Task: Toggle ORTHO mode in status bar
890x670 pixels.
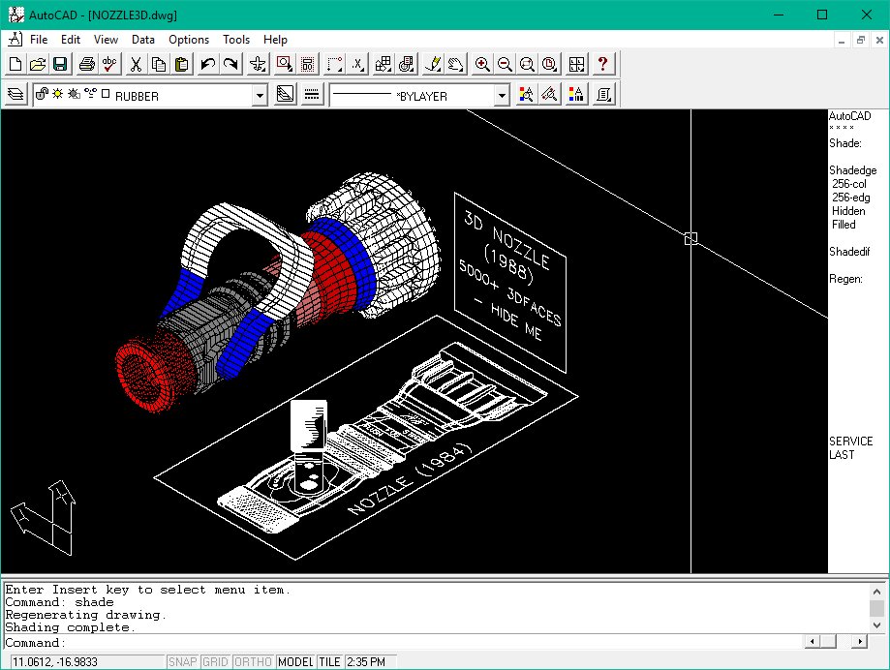Action: (x=253, y=662)
